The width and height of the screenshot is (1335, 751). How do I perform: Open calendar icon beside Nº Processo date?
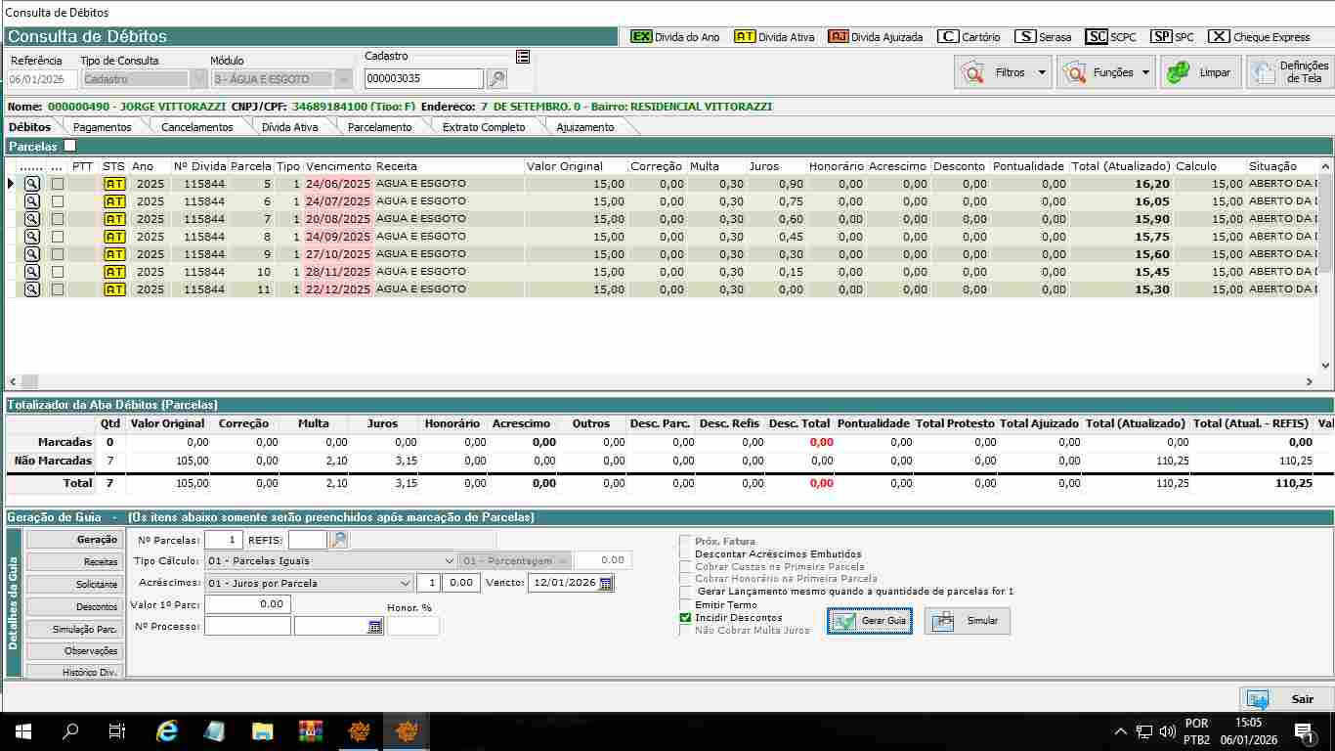click(374, 627)
